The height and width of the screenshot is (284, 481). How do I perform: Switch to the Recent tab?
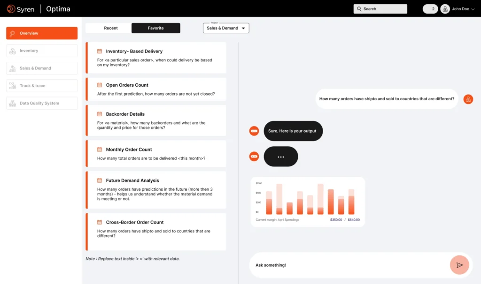click(x=111, y=28)
